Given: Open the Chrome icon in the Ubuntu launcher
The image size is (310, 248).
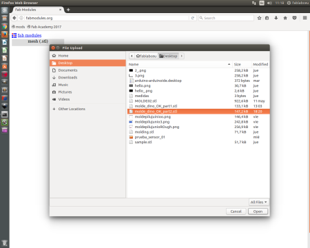Looking at the screenshot, I should tap(5, 26).
